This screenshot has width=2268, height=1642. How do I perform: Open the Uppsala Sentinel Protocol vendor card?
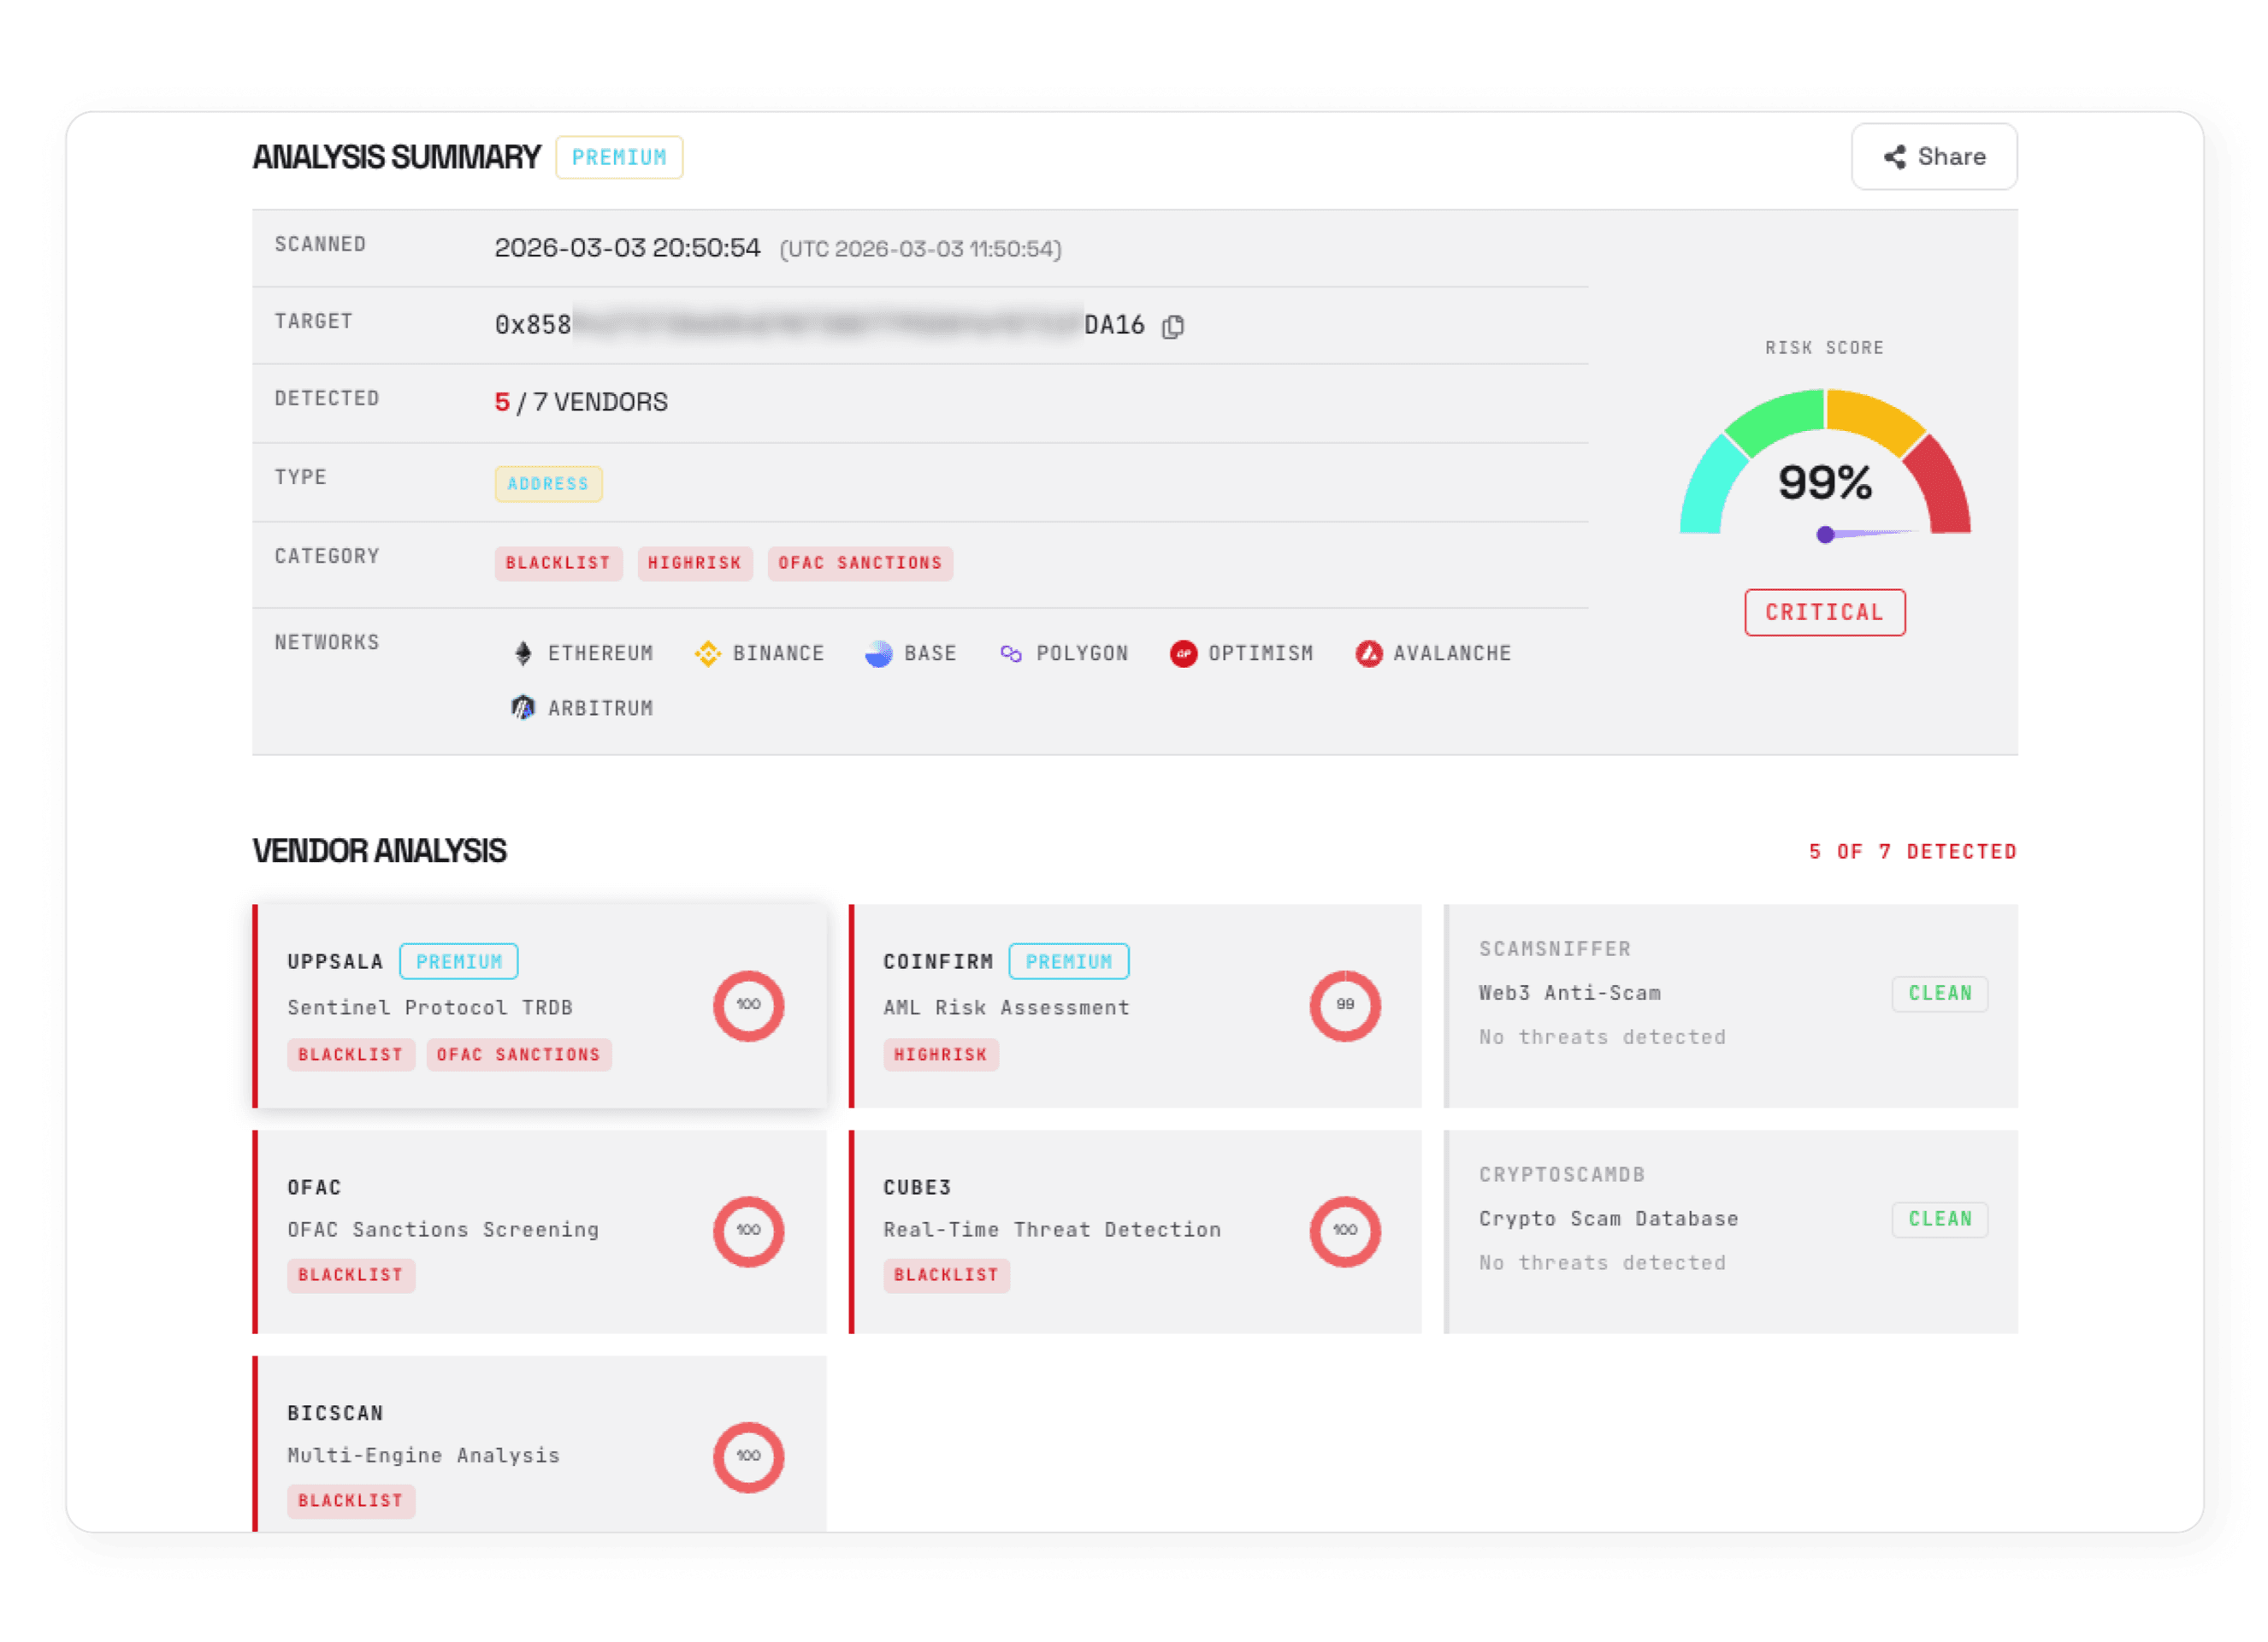pyautogui.click(x=540, y=1006)
